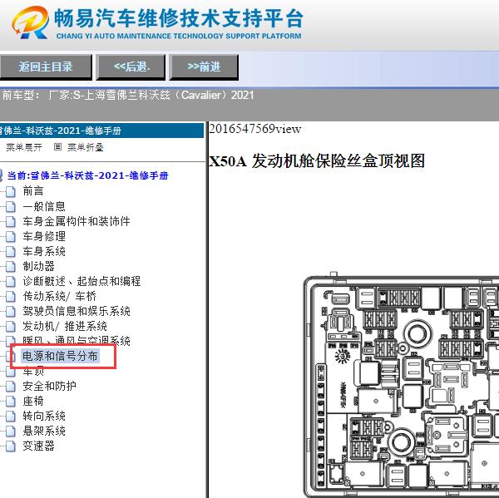Click the page icon beside 变速器
Screen dimensions: 499x498
pos(11,446)
